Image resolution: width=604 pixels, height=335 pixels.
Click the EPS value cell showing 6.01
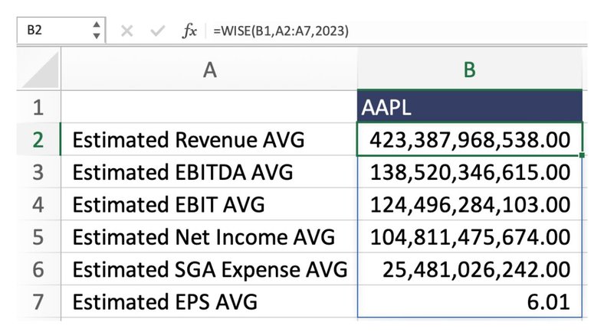pos(469,301)
